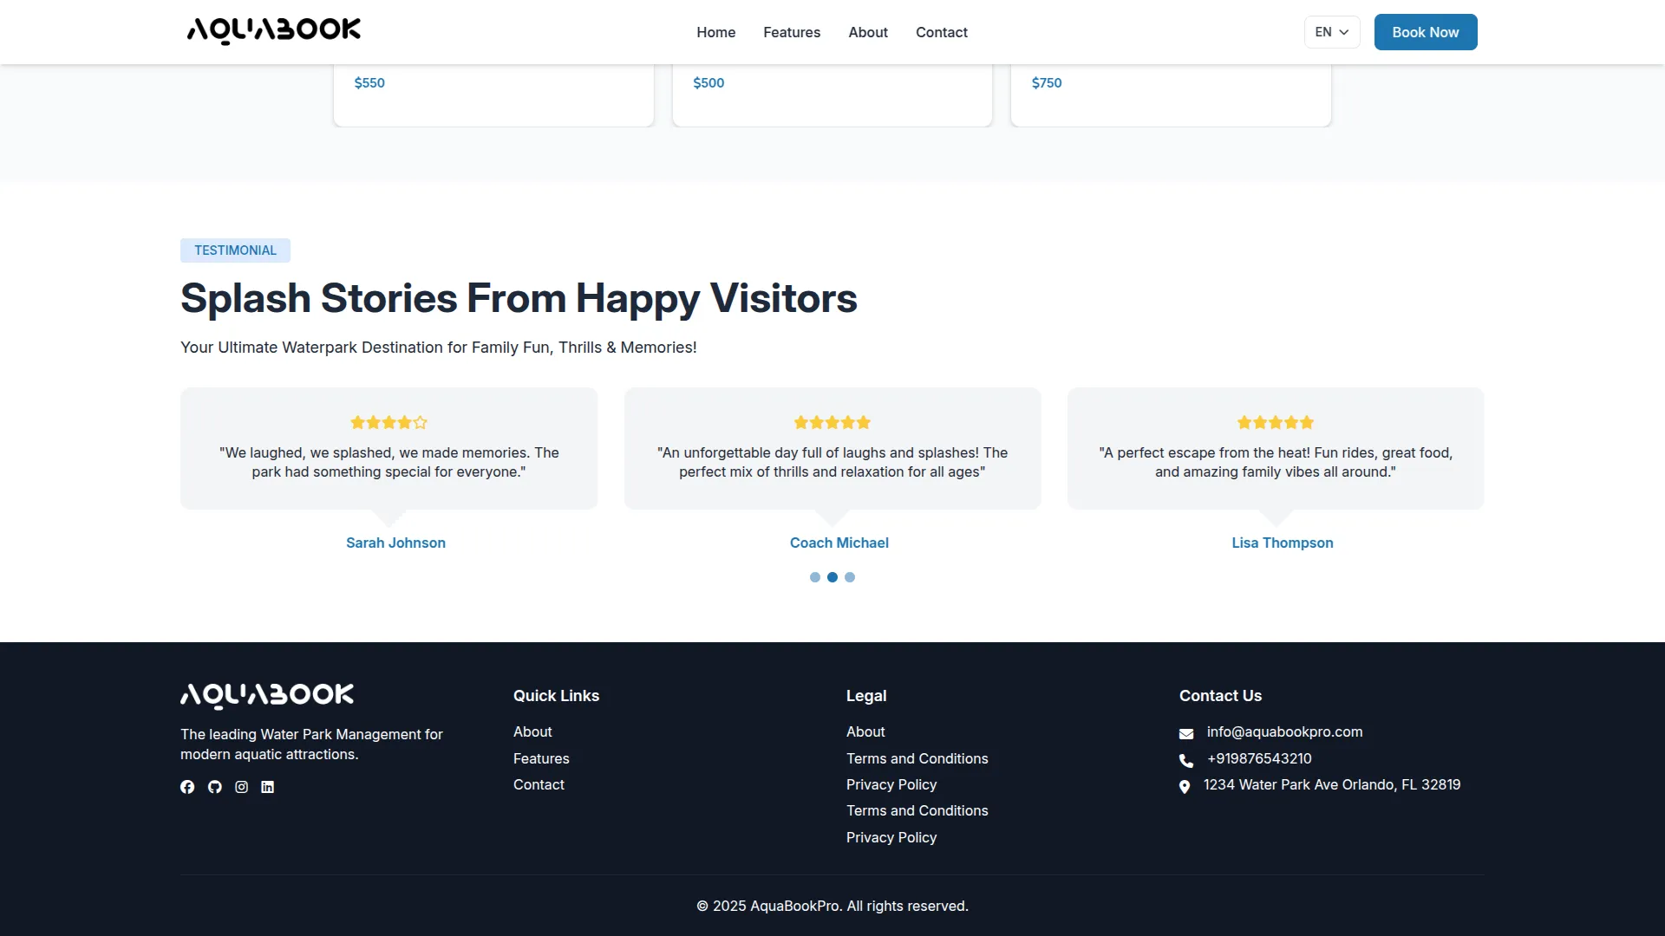The height and width of the screenshot is (936, 1665).
Task: Select the third testimonial carousel dot
Action: click(x=850, y=577)
